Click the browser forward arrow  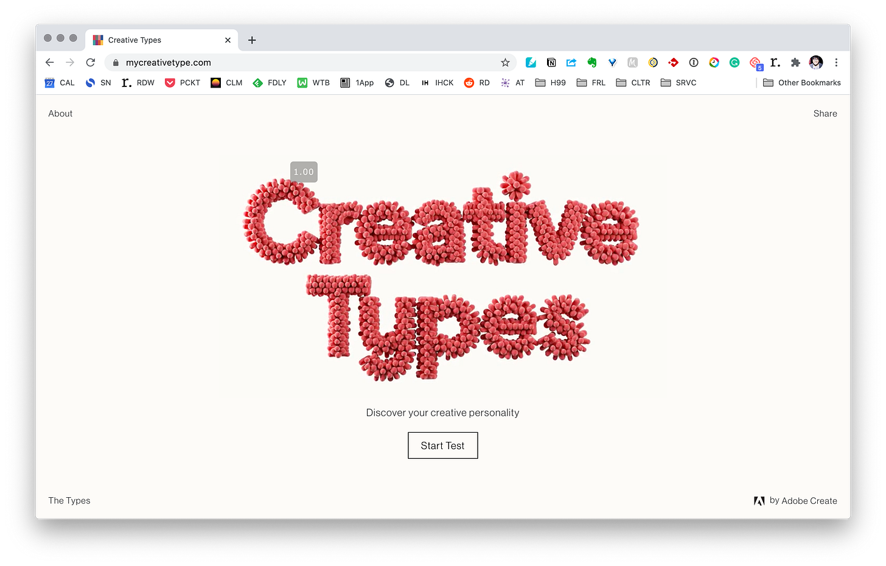(x=70, y=63)
